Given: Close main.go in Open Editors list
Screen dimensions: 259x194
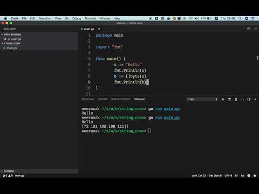Looking at the screenshot, I should pos(5,39).
